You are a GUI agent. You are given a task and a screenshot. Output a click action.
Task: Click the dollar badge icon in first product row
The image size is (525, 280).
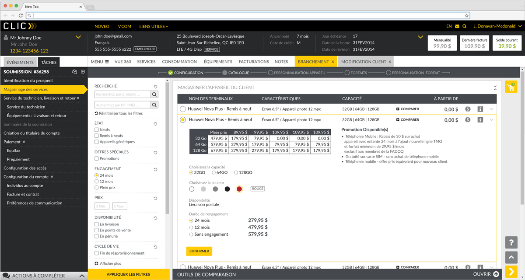(468, 109)
